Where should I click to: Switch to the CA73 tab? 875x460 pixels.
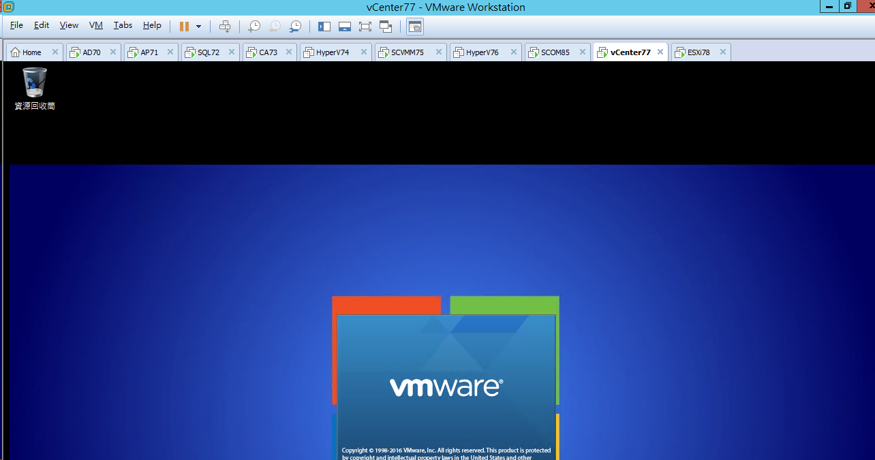click(268, 52)
